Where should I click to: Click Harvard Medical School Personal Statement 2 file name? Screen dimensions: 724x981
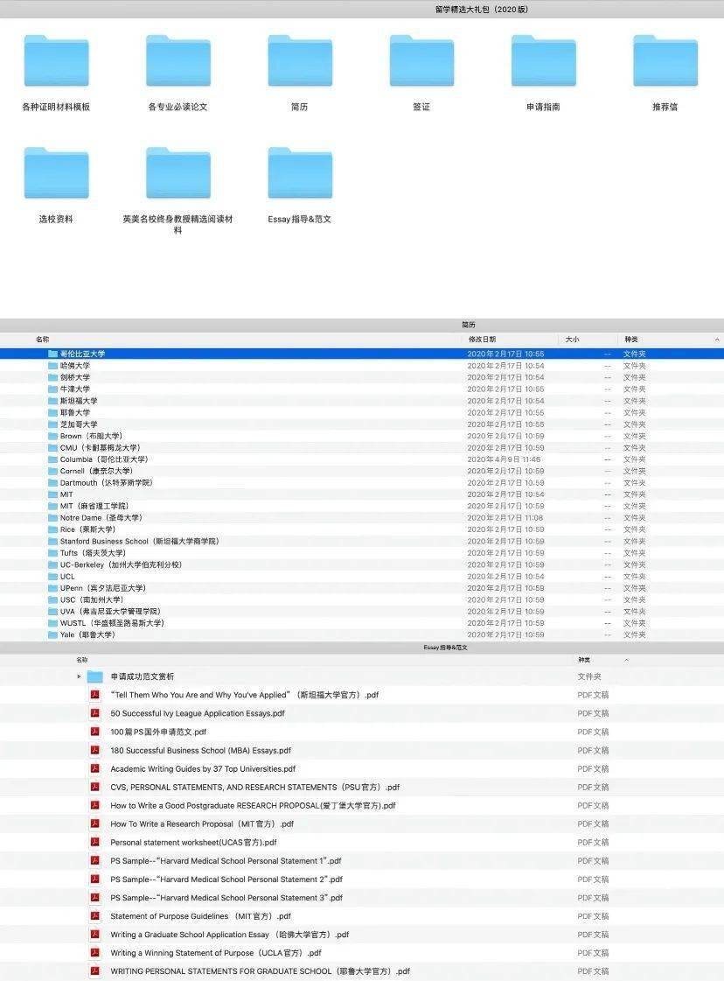click(x=227, y=879)
